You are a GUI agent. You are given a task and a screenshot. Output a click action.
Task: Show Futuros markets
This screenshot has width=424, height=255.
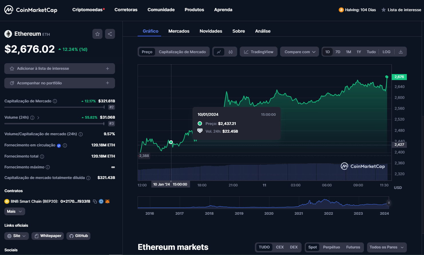pyautogui.click(x=353, y=247)
